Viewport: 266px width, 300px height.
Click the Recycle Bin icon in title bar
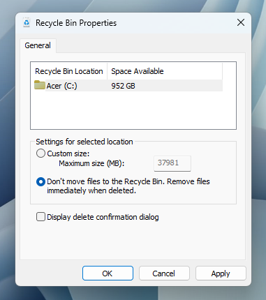click(27, 22)
